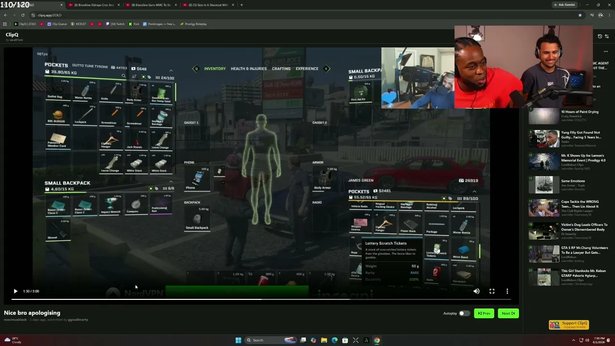Open the 'Clip Queue' bookmark

57,24
